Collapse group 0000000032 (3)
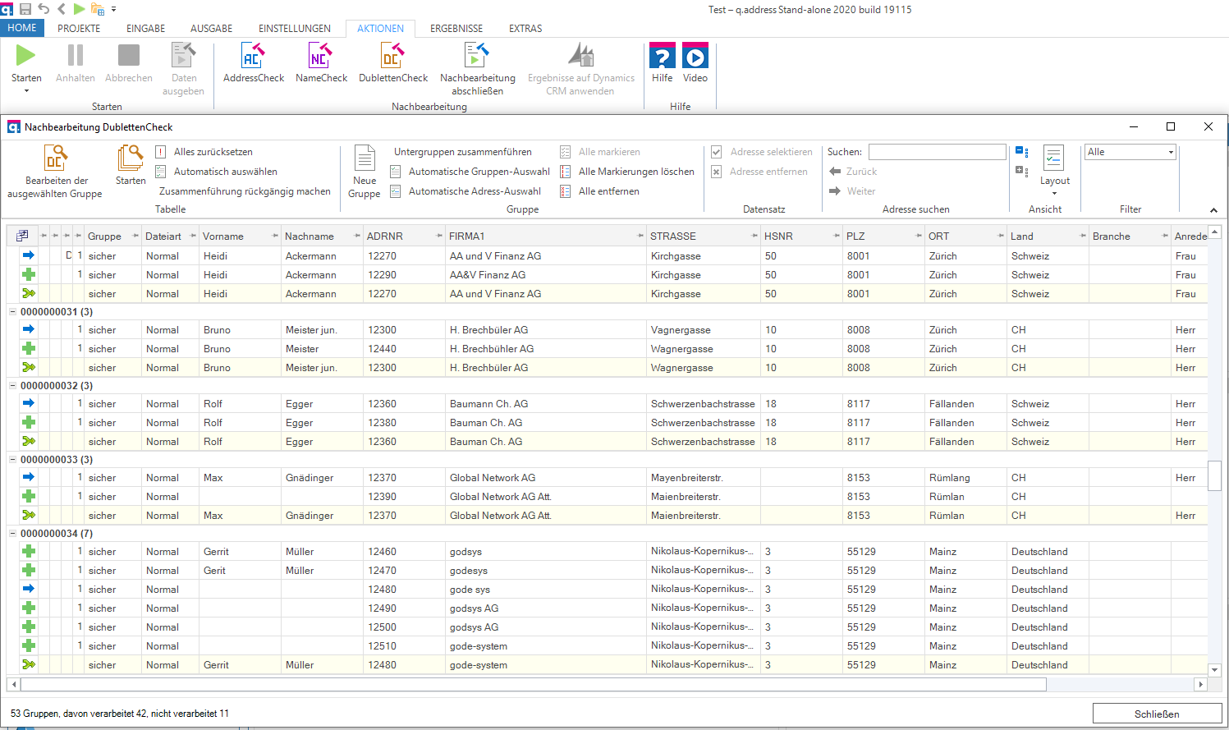 [x=13, y=385]
